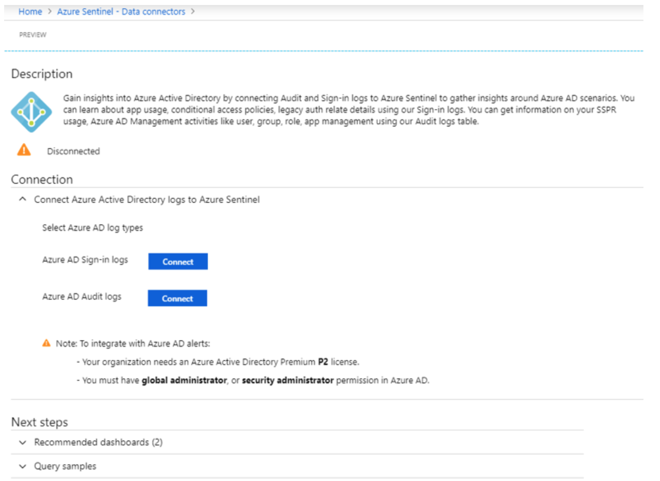
Task: Click the PREVIEW label
Action: point(33,35)
